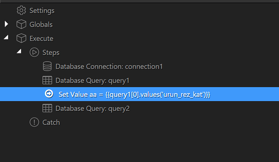Select the Database Query: query1 step

(x=92, y=81)
